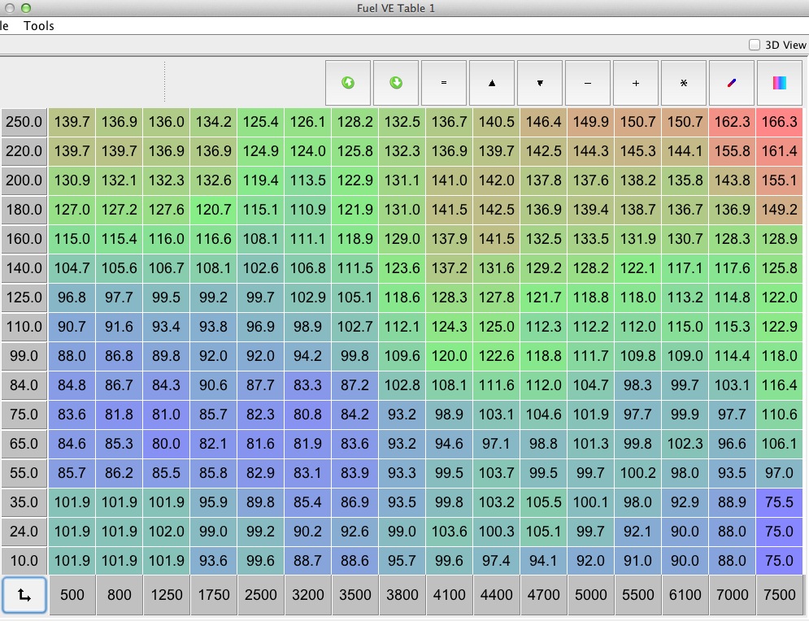
Task: Click the green down-arrow toolbar button
Action: coord(396,83)
